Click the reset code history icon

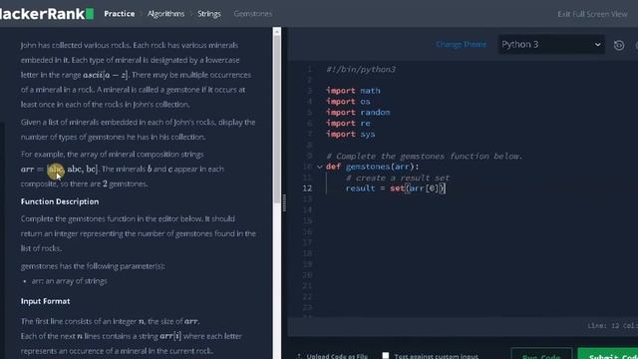619,45
